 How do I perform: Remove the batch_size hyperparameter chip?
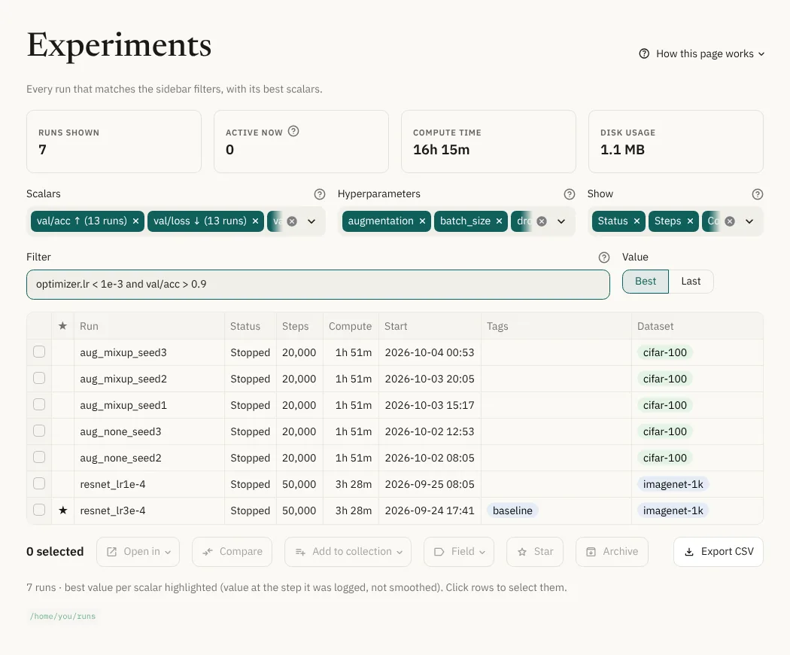(499, 221)
